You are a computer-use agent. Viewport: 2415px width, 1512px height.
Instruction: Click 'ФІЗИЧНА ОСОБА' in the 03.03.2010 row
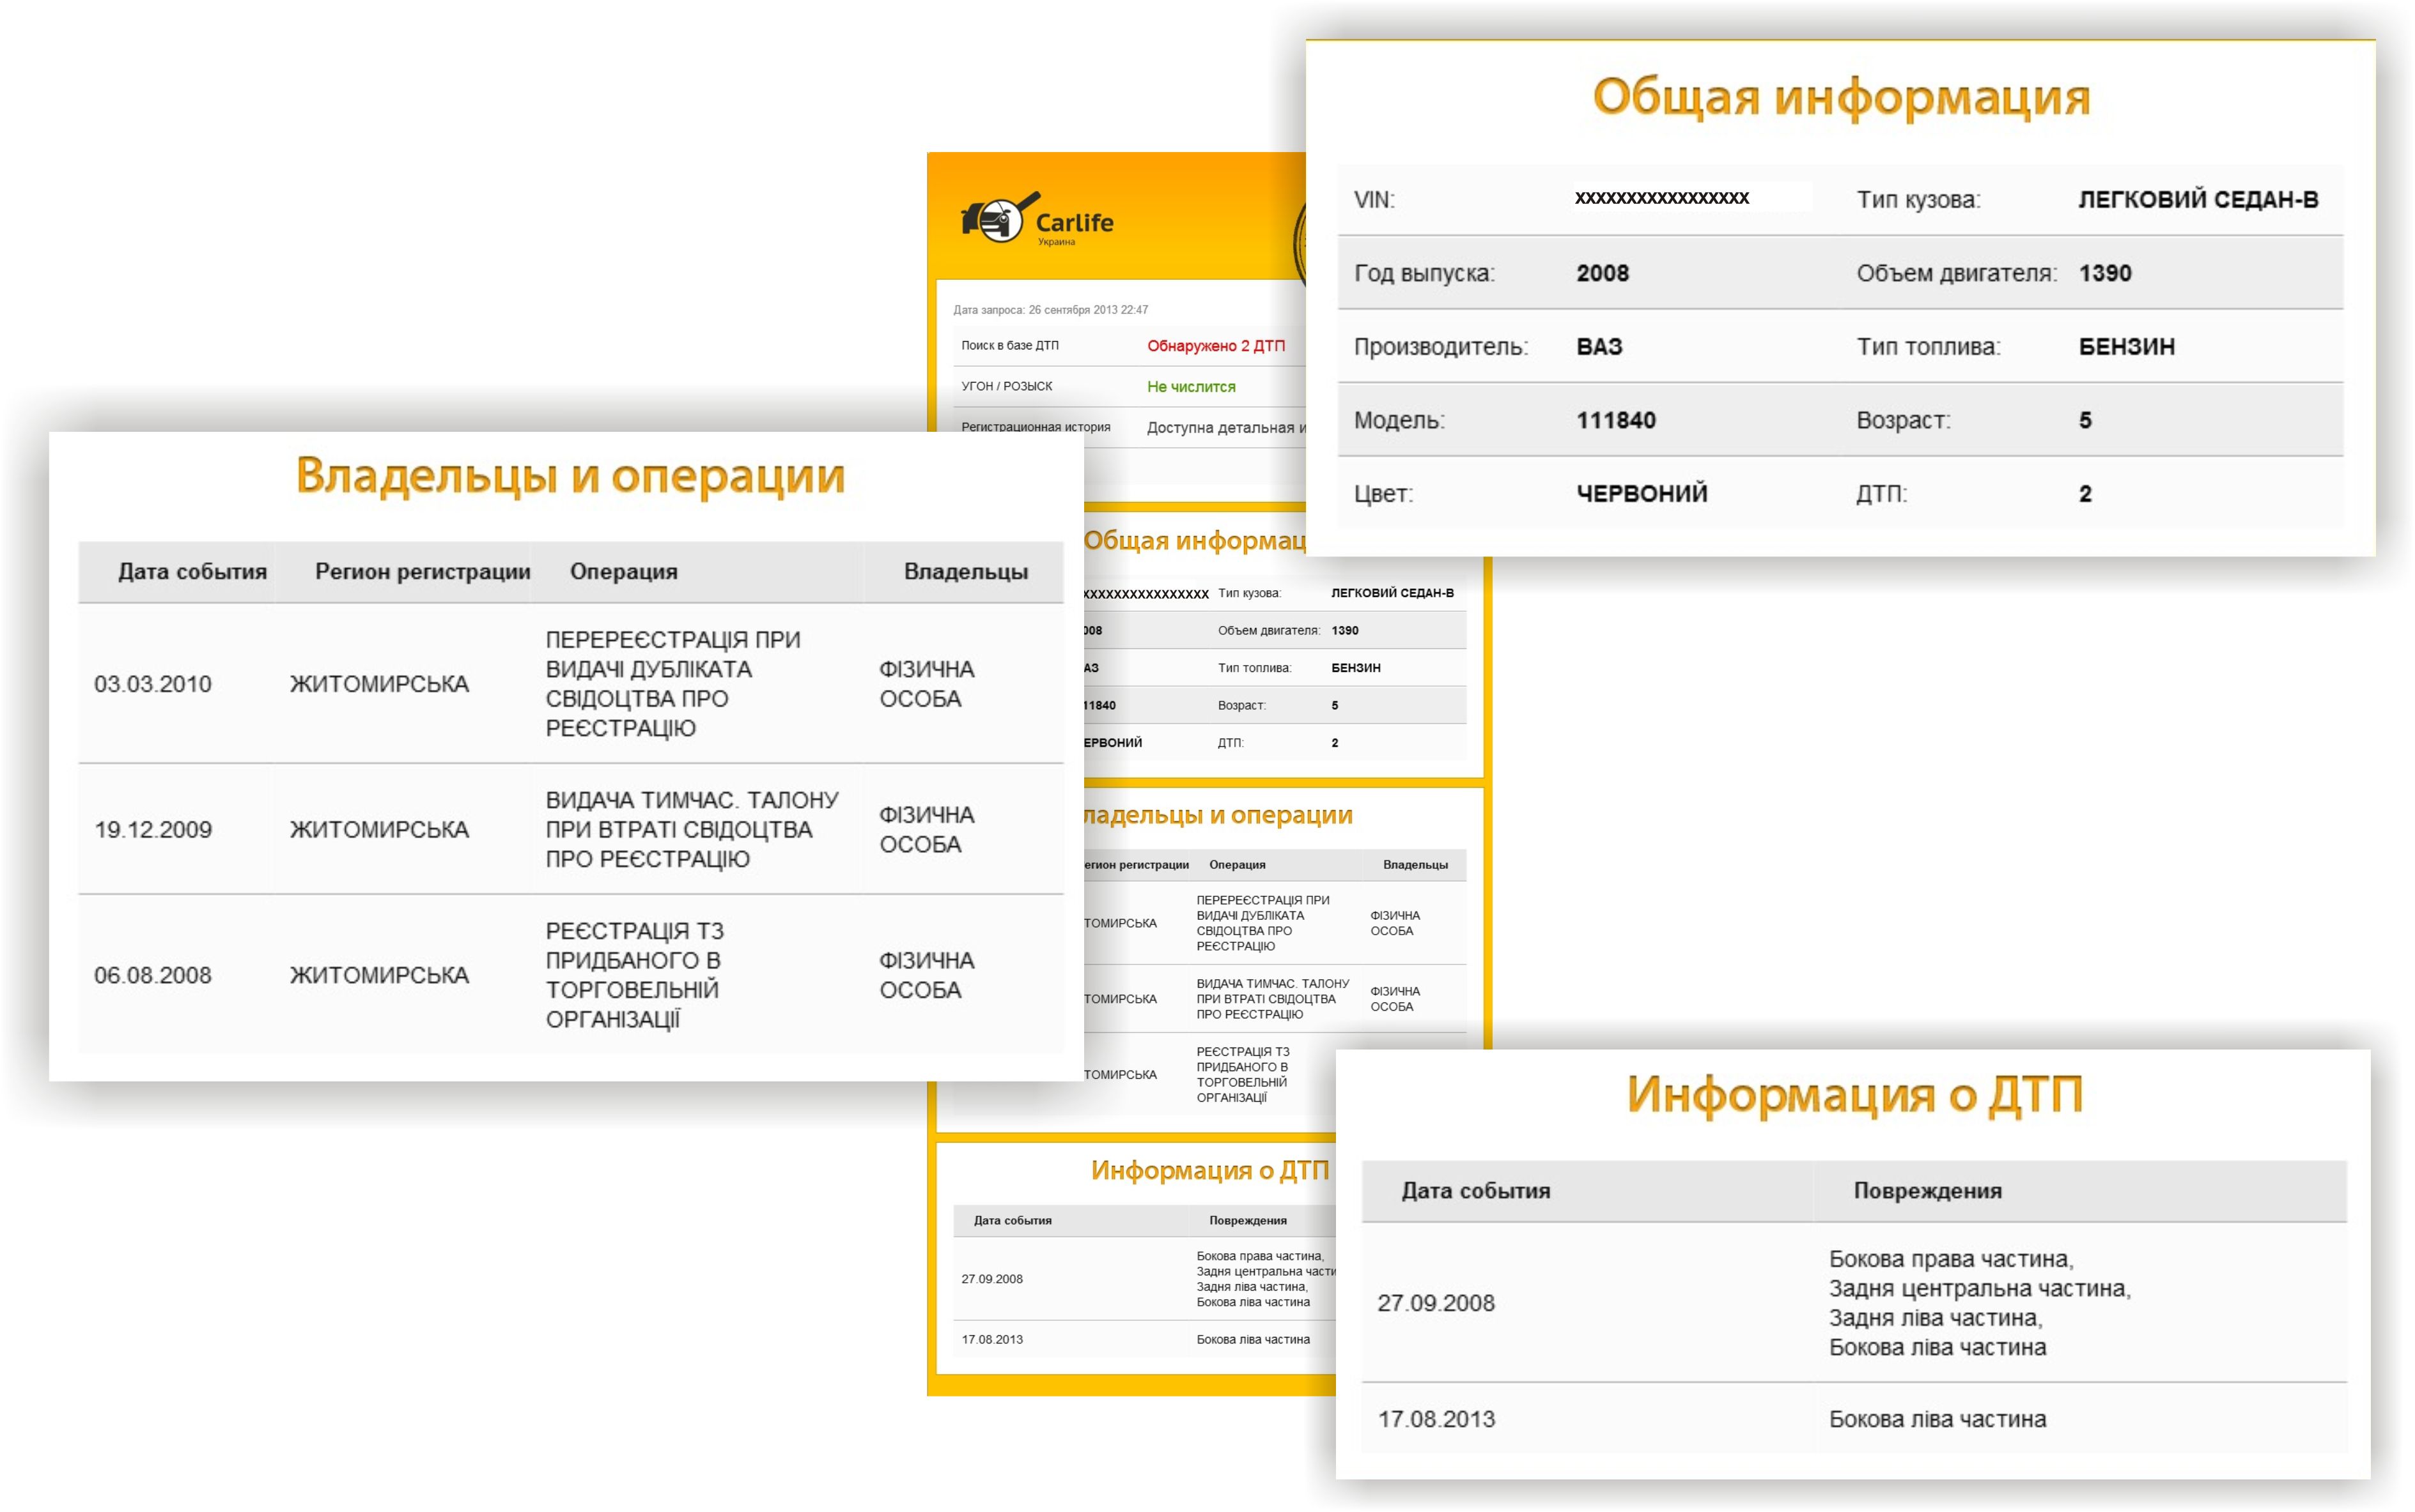pyautogui.click(x=926, y=684)
